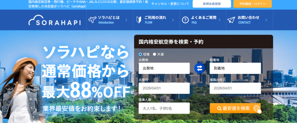Viewport: 297px width, 123px height.
Task: Click the airplane icon beside ソラハピとは
Action: [x=92, y=20]
